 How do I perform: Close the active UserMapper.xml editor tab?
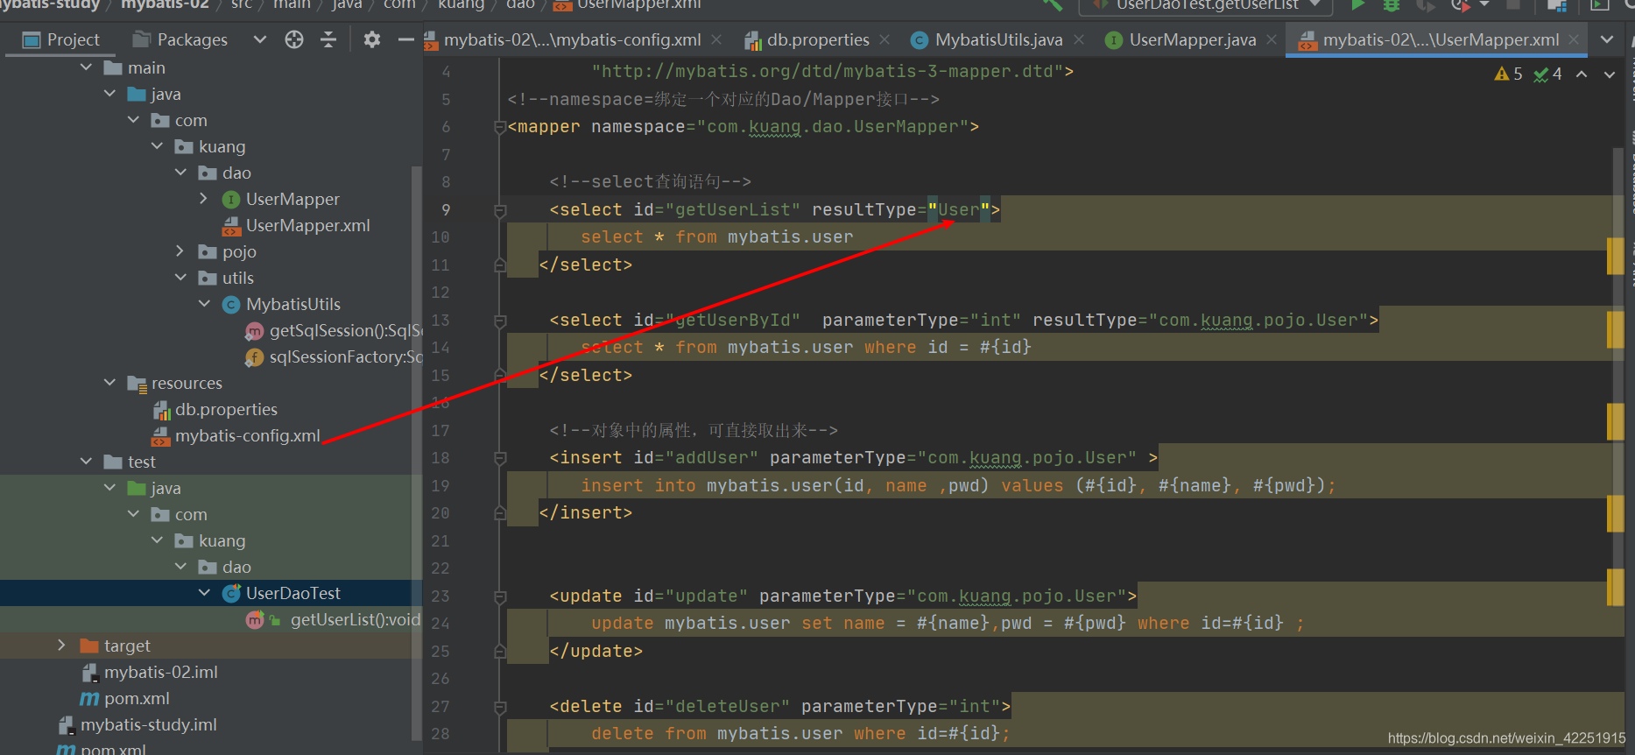1574,39
